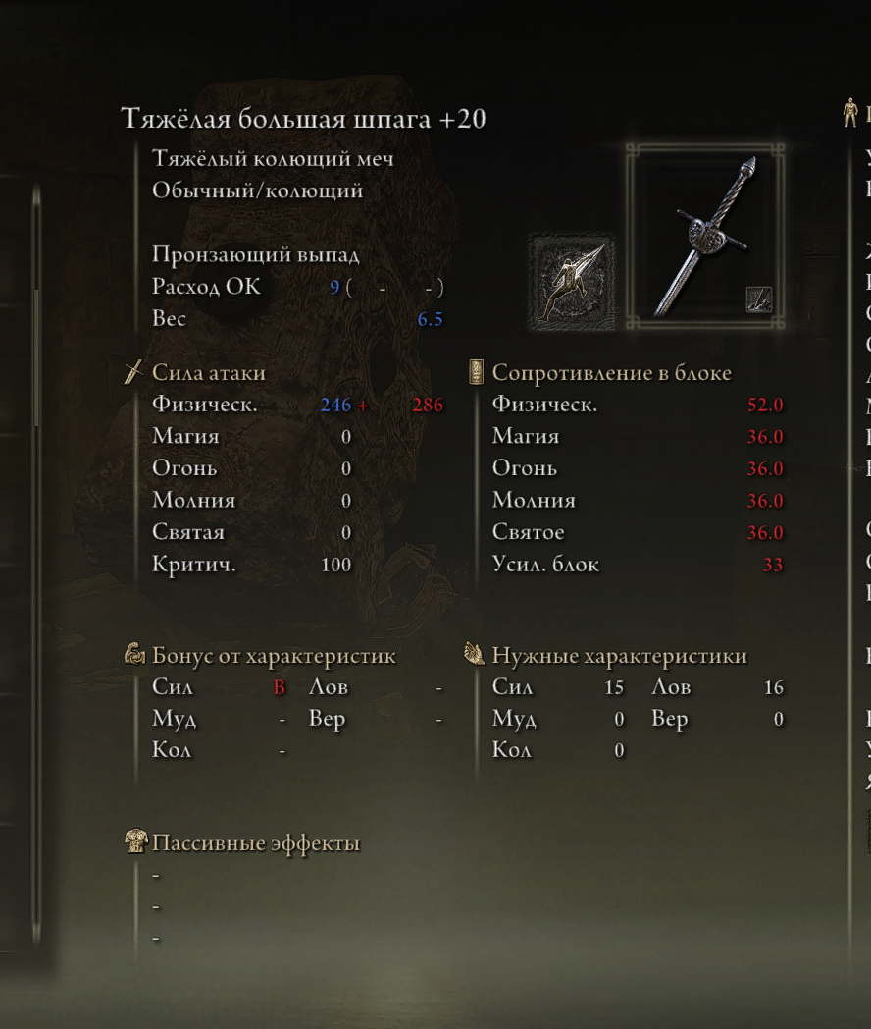Click the Расход ОК value 9
Image resolution: width=871 pixels, height=1029 pixels.
[x=334, y=288]
